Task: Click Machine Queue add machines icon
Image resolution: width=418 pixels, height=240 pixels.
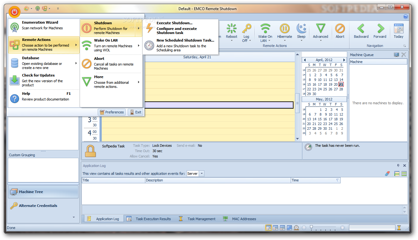Action: (397, 55)
